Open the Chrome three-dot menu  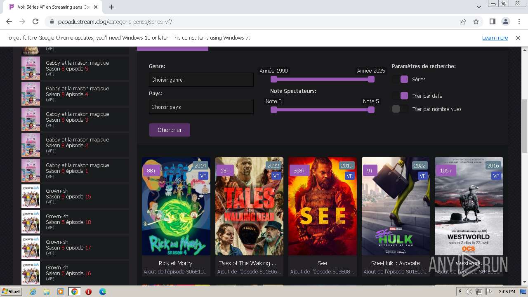519,21
